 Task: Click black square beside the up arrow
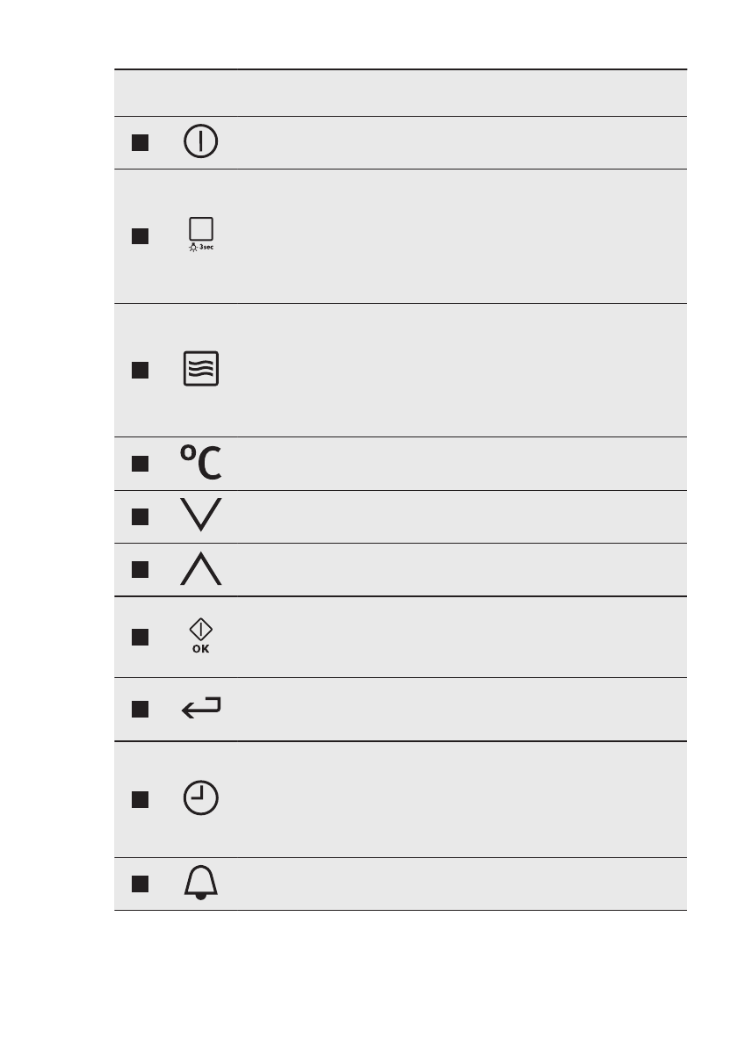(x=140, y=570)
